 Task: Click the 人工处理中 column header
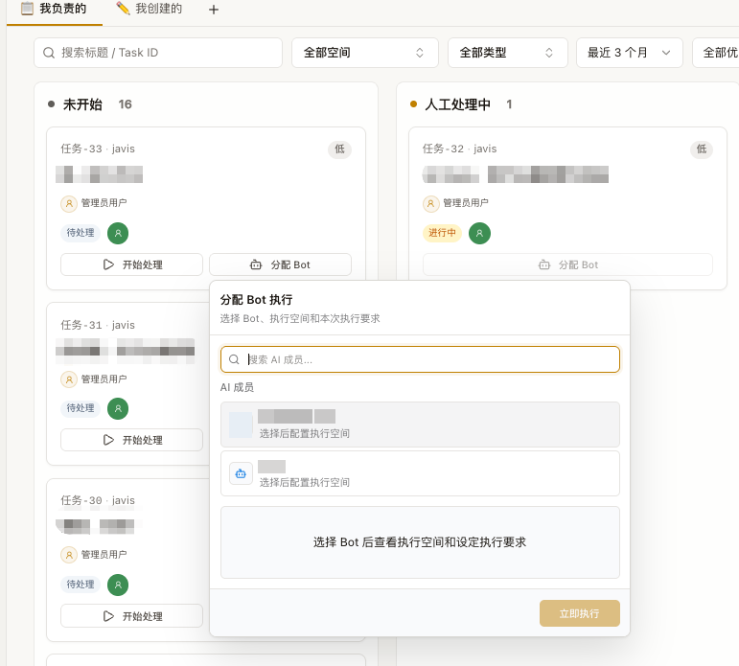tap(457, 104)
